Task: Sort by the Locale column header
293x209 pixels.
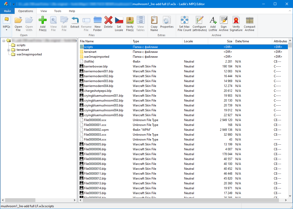Action: point(195,41)
